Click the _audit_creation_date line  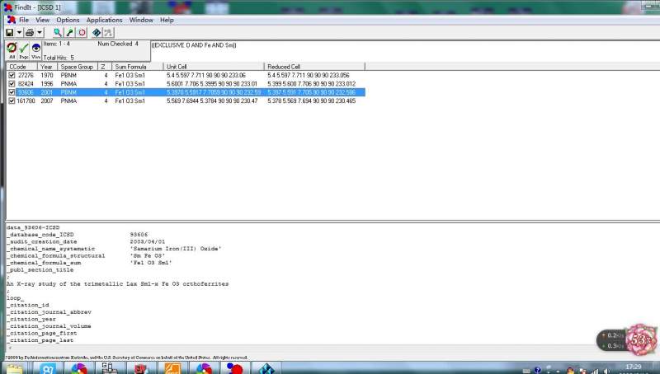click(x=42, y=241)
